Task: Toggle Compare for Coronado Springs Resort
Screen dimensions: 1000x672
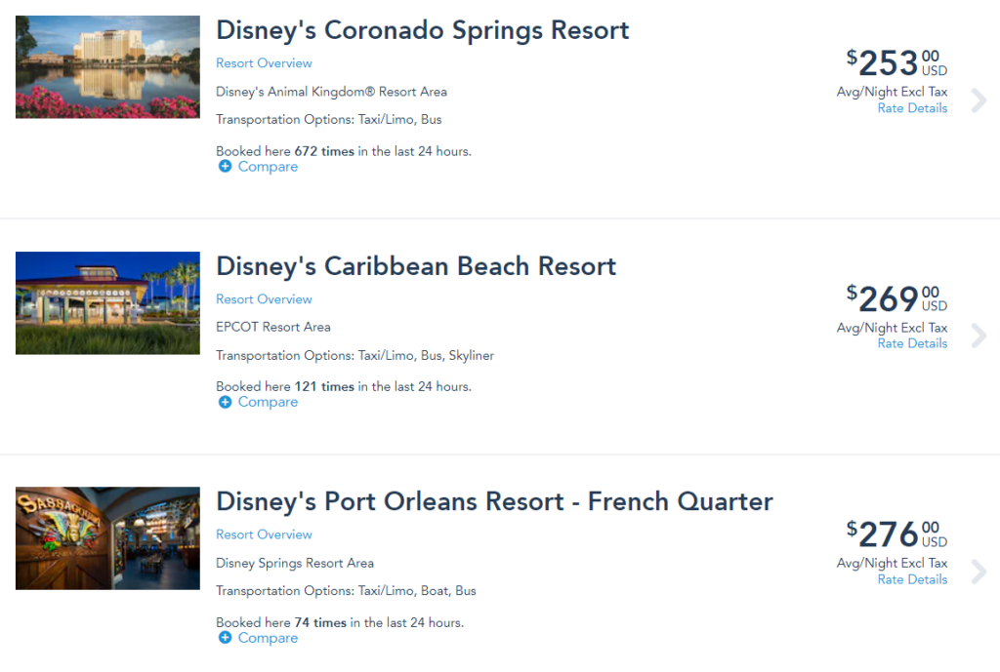Action: point(268,166)
